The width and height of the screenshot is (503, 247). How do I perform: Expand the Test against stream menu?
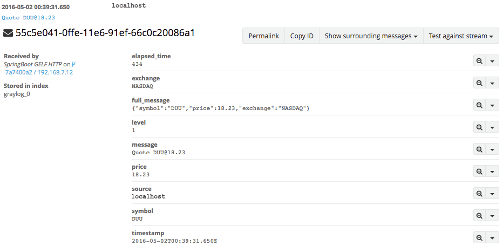(x=461, y=36)
